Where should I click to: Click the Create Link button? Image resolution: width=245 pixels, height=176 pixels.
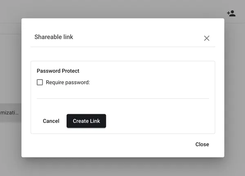click(86, 121)
